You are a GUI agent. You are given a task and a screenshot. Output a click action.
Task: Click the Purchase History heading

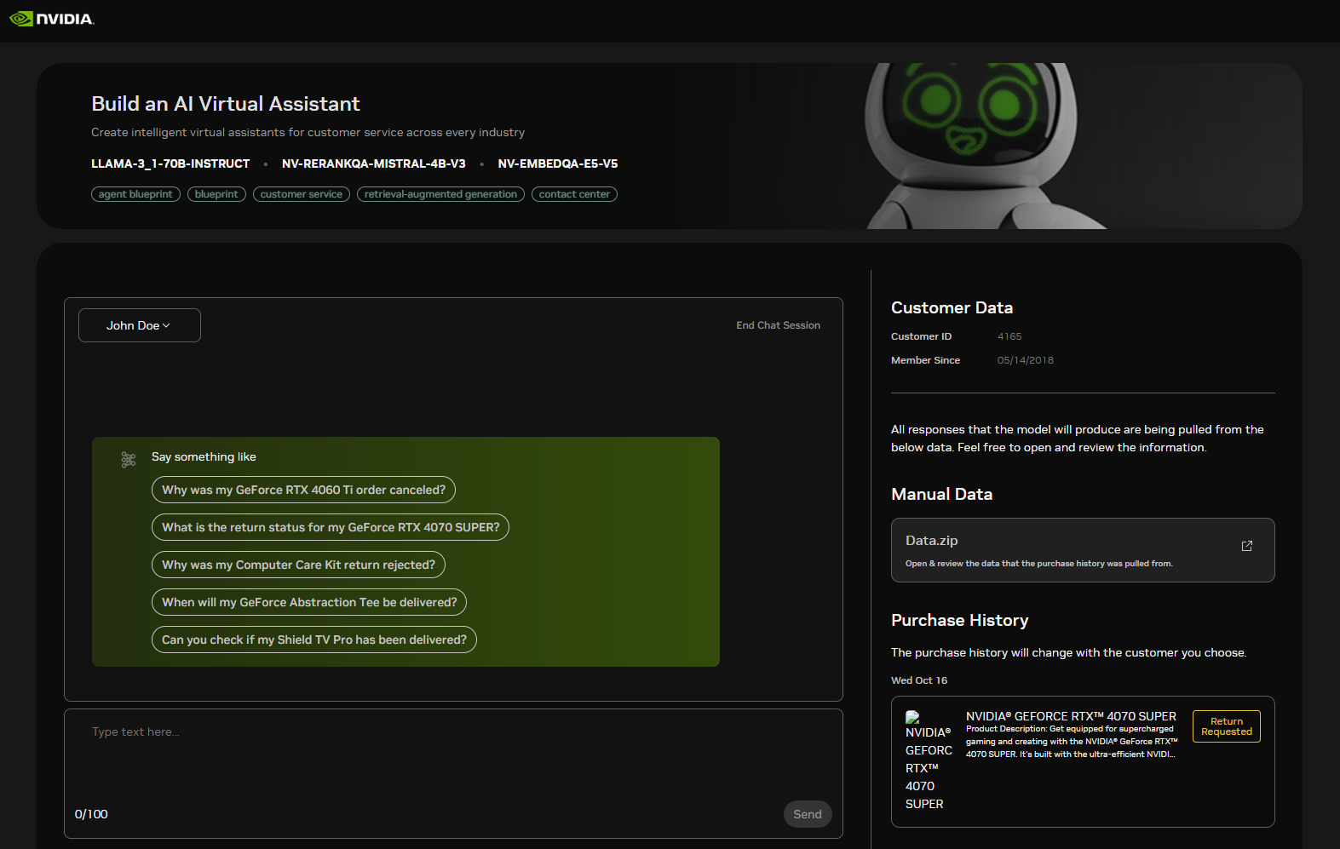[x=960, y=620]
